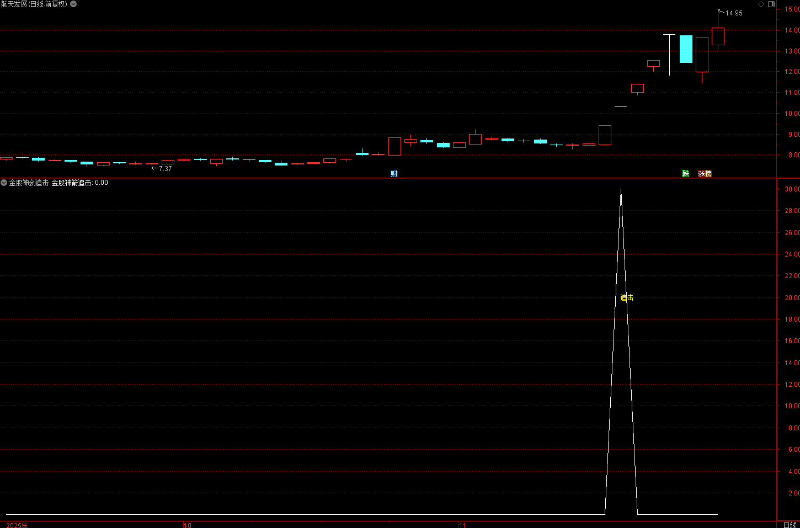Click the 航天发展(日线.前复权) chart title
The height and width of the screenshot is (528, 800).
pyautogui.click(x=34, y=4)
